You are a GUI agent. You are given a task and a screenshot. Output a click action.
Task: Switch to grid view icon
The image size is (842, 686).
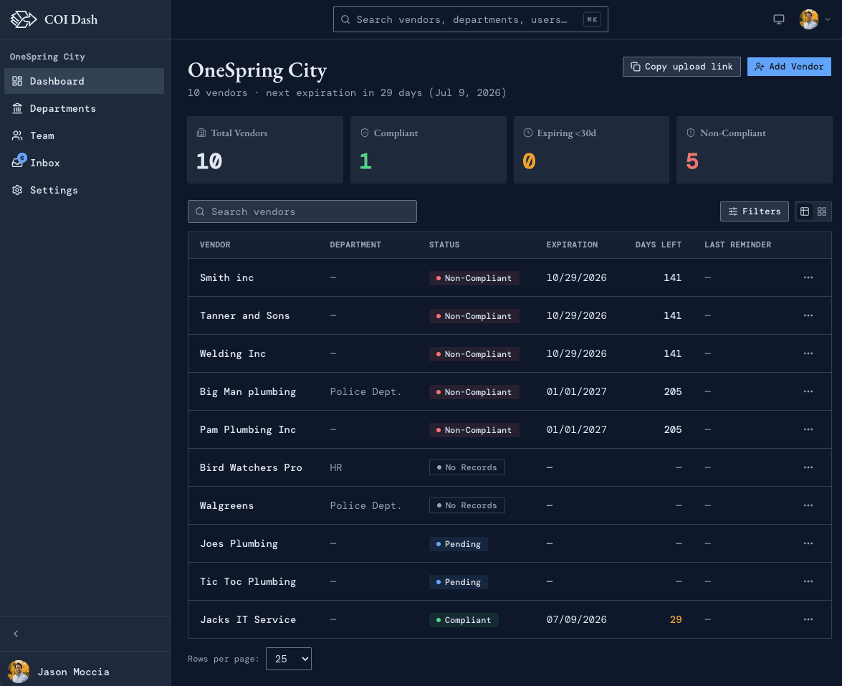pos(822,211)
